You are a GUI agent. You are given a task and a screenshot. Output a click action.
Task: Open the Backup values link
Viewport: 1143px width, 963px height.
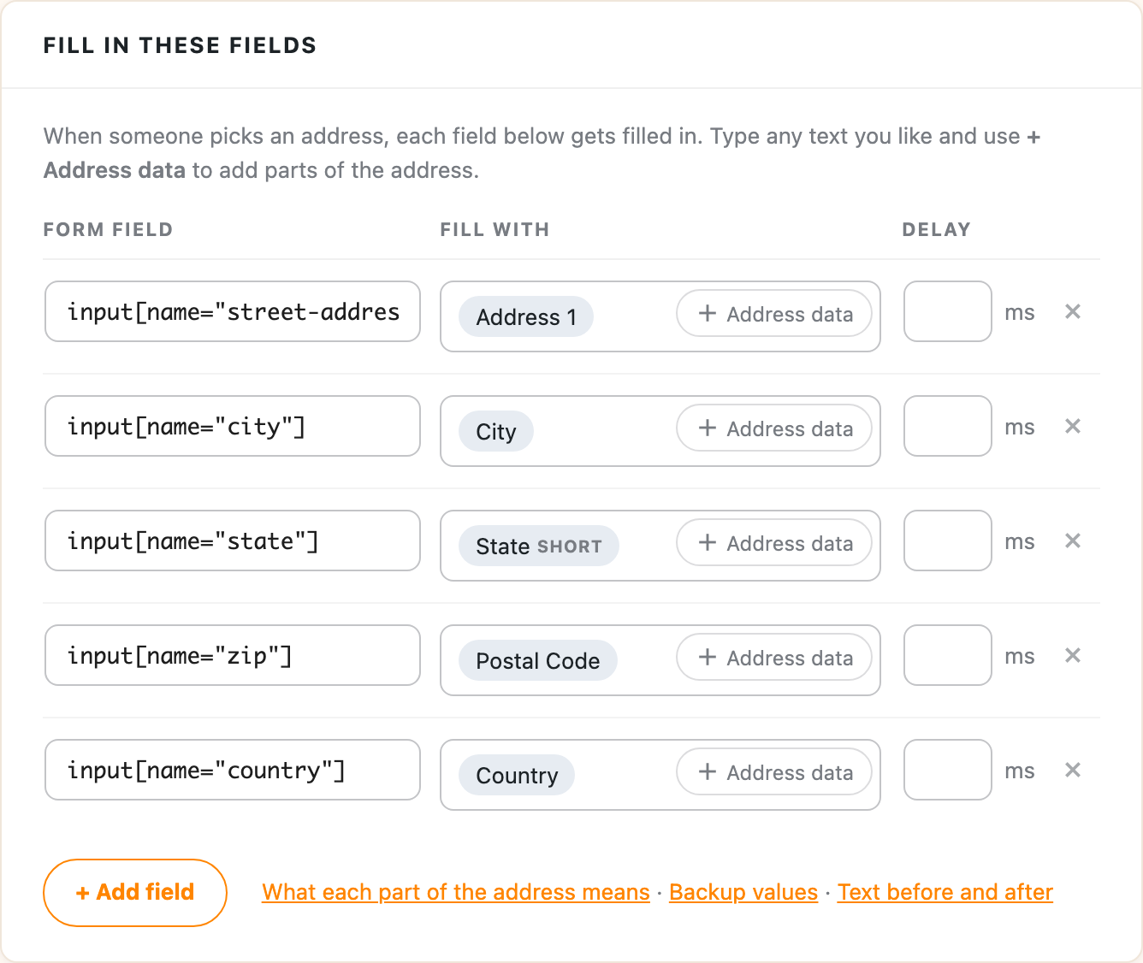pos(743,892)
